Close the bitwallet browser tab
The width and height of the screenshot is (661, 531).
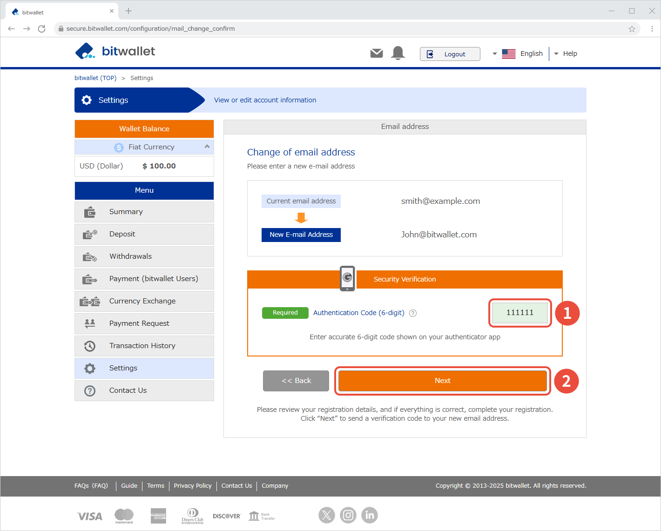[112, 11]
